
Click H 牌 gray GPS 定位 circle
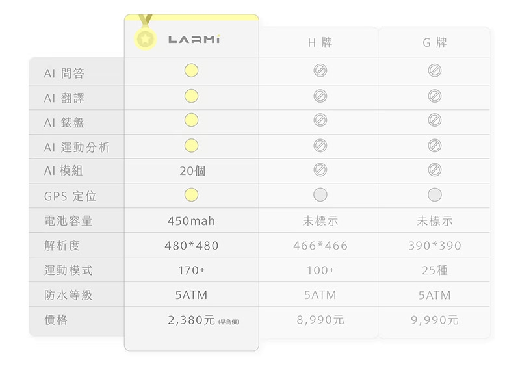(x=320, y=194)
